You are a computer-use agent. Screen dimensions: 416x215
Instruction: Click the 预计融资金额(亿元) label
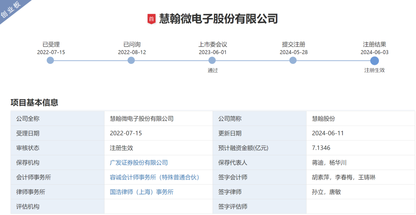243,148
